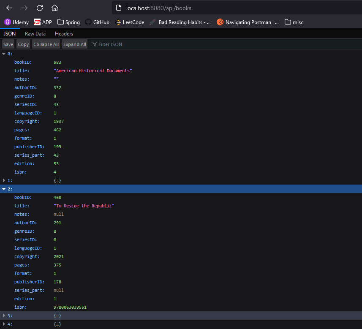Go back using the back arrow

pyautogui.click(x=9, y=8)
